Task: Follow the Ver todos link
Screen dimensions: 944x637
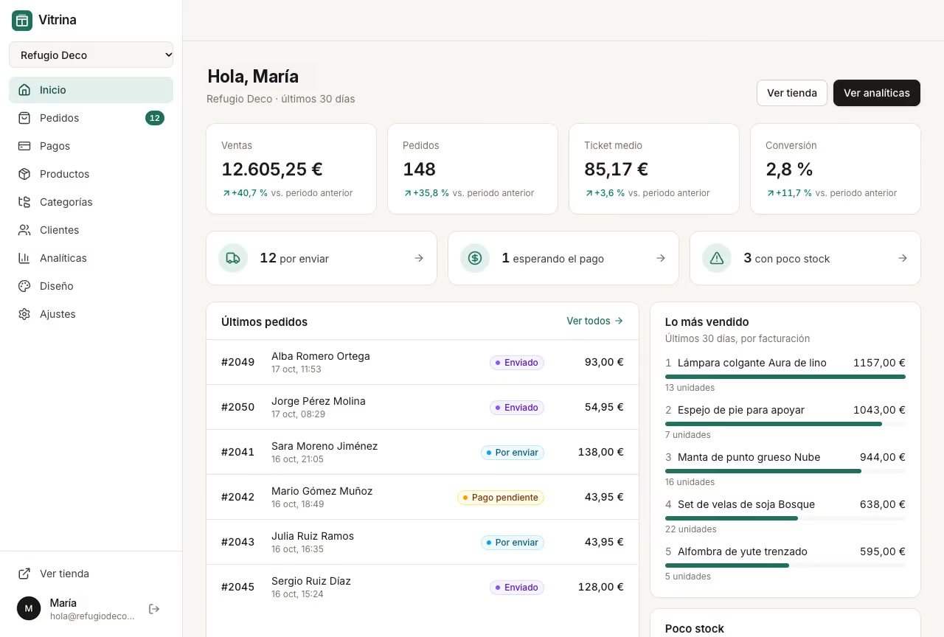Action: [x=595, y=321]
